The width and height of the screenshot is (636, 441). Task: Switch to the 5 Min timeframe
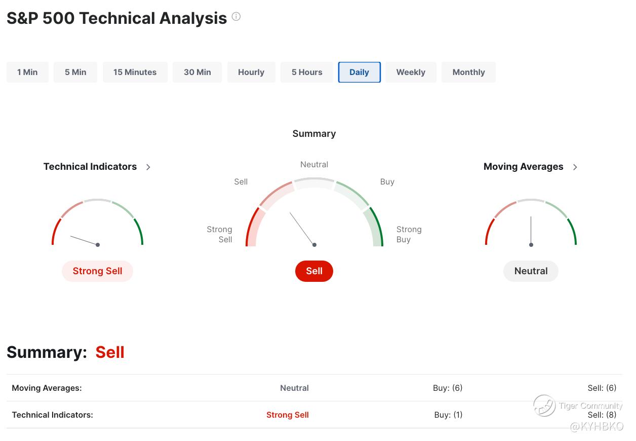(75, 72)
